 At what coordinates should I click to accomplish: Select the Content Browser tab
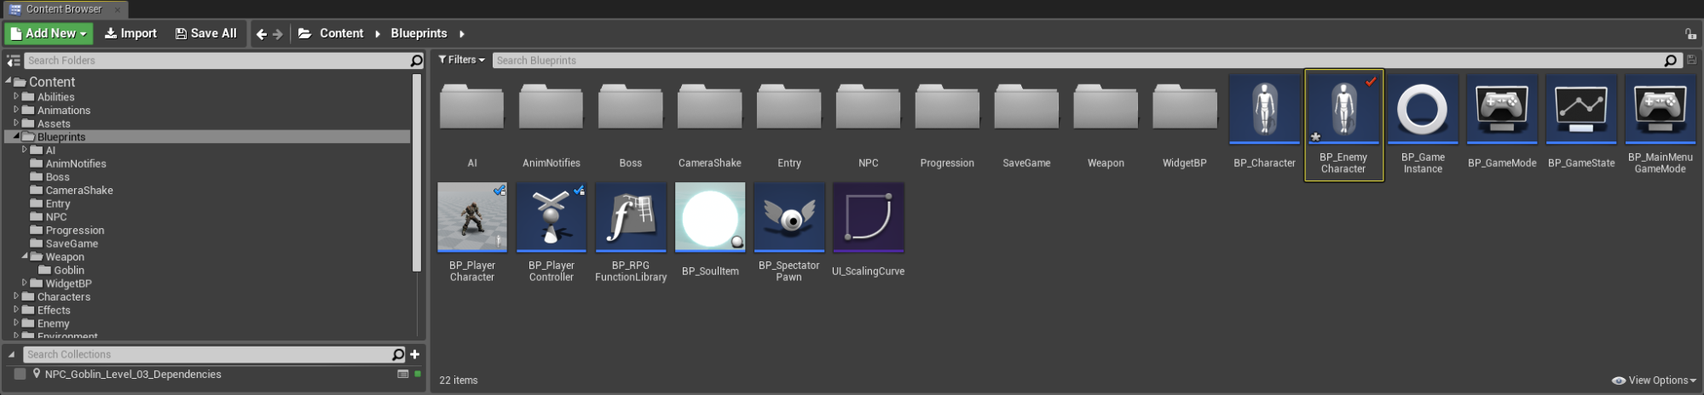(x=65, y=9)
